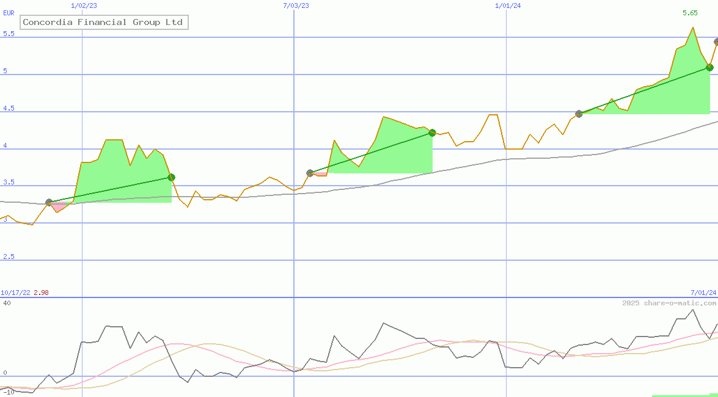
Task: Click the first green trade exit marker
Action: pyautogui.click(x=171, y=178)
